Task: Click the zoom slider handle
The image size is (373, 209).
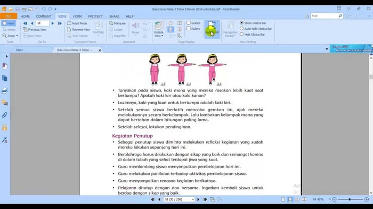Action: point(350,199)
